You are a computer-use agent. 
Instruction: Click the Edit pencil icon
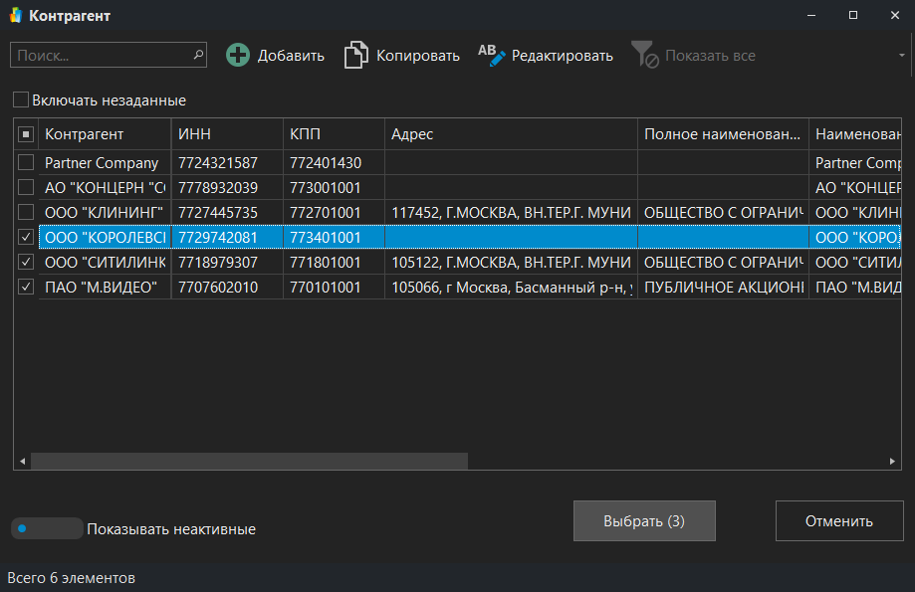click(x=492, y=56)
